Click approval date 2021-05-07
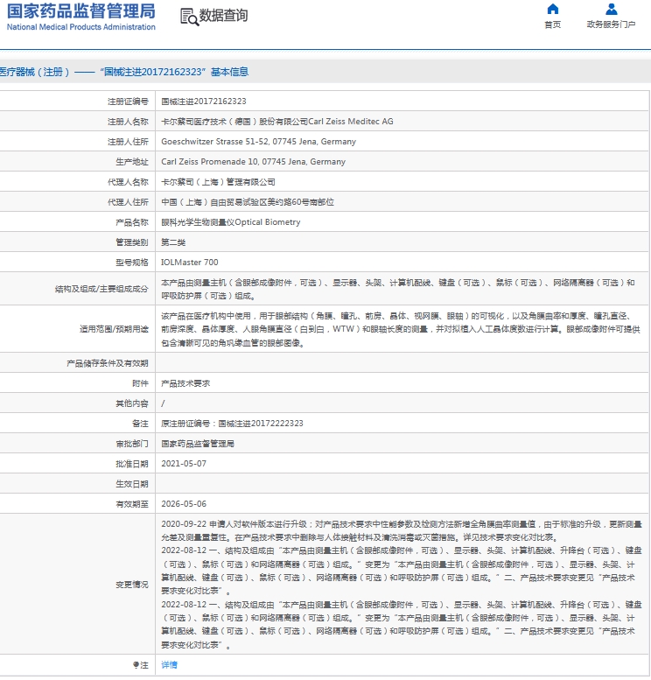Image resolution: width=651 pixels, height=680 pixels. pyautogui.click(x=184, y=464)
